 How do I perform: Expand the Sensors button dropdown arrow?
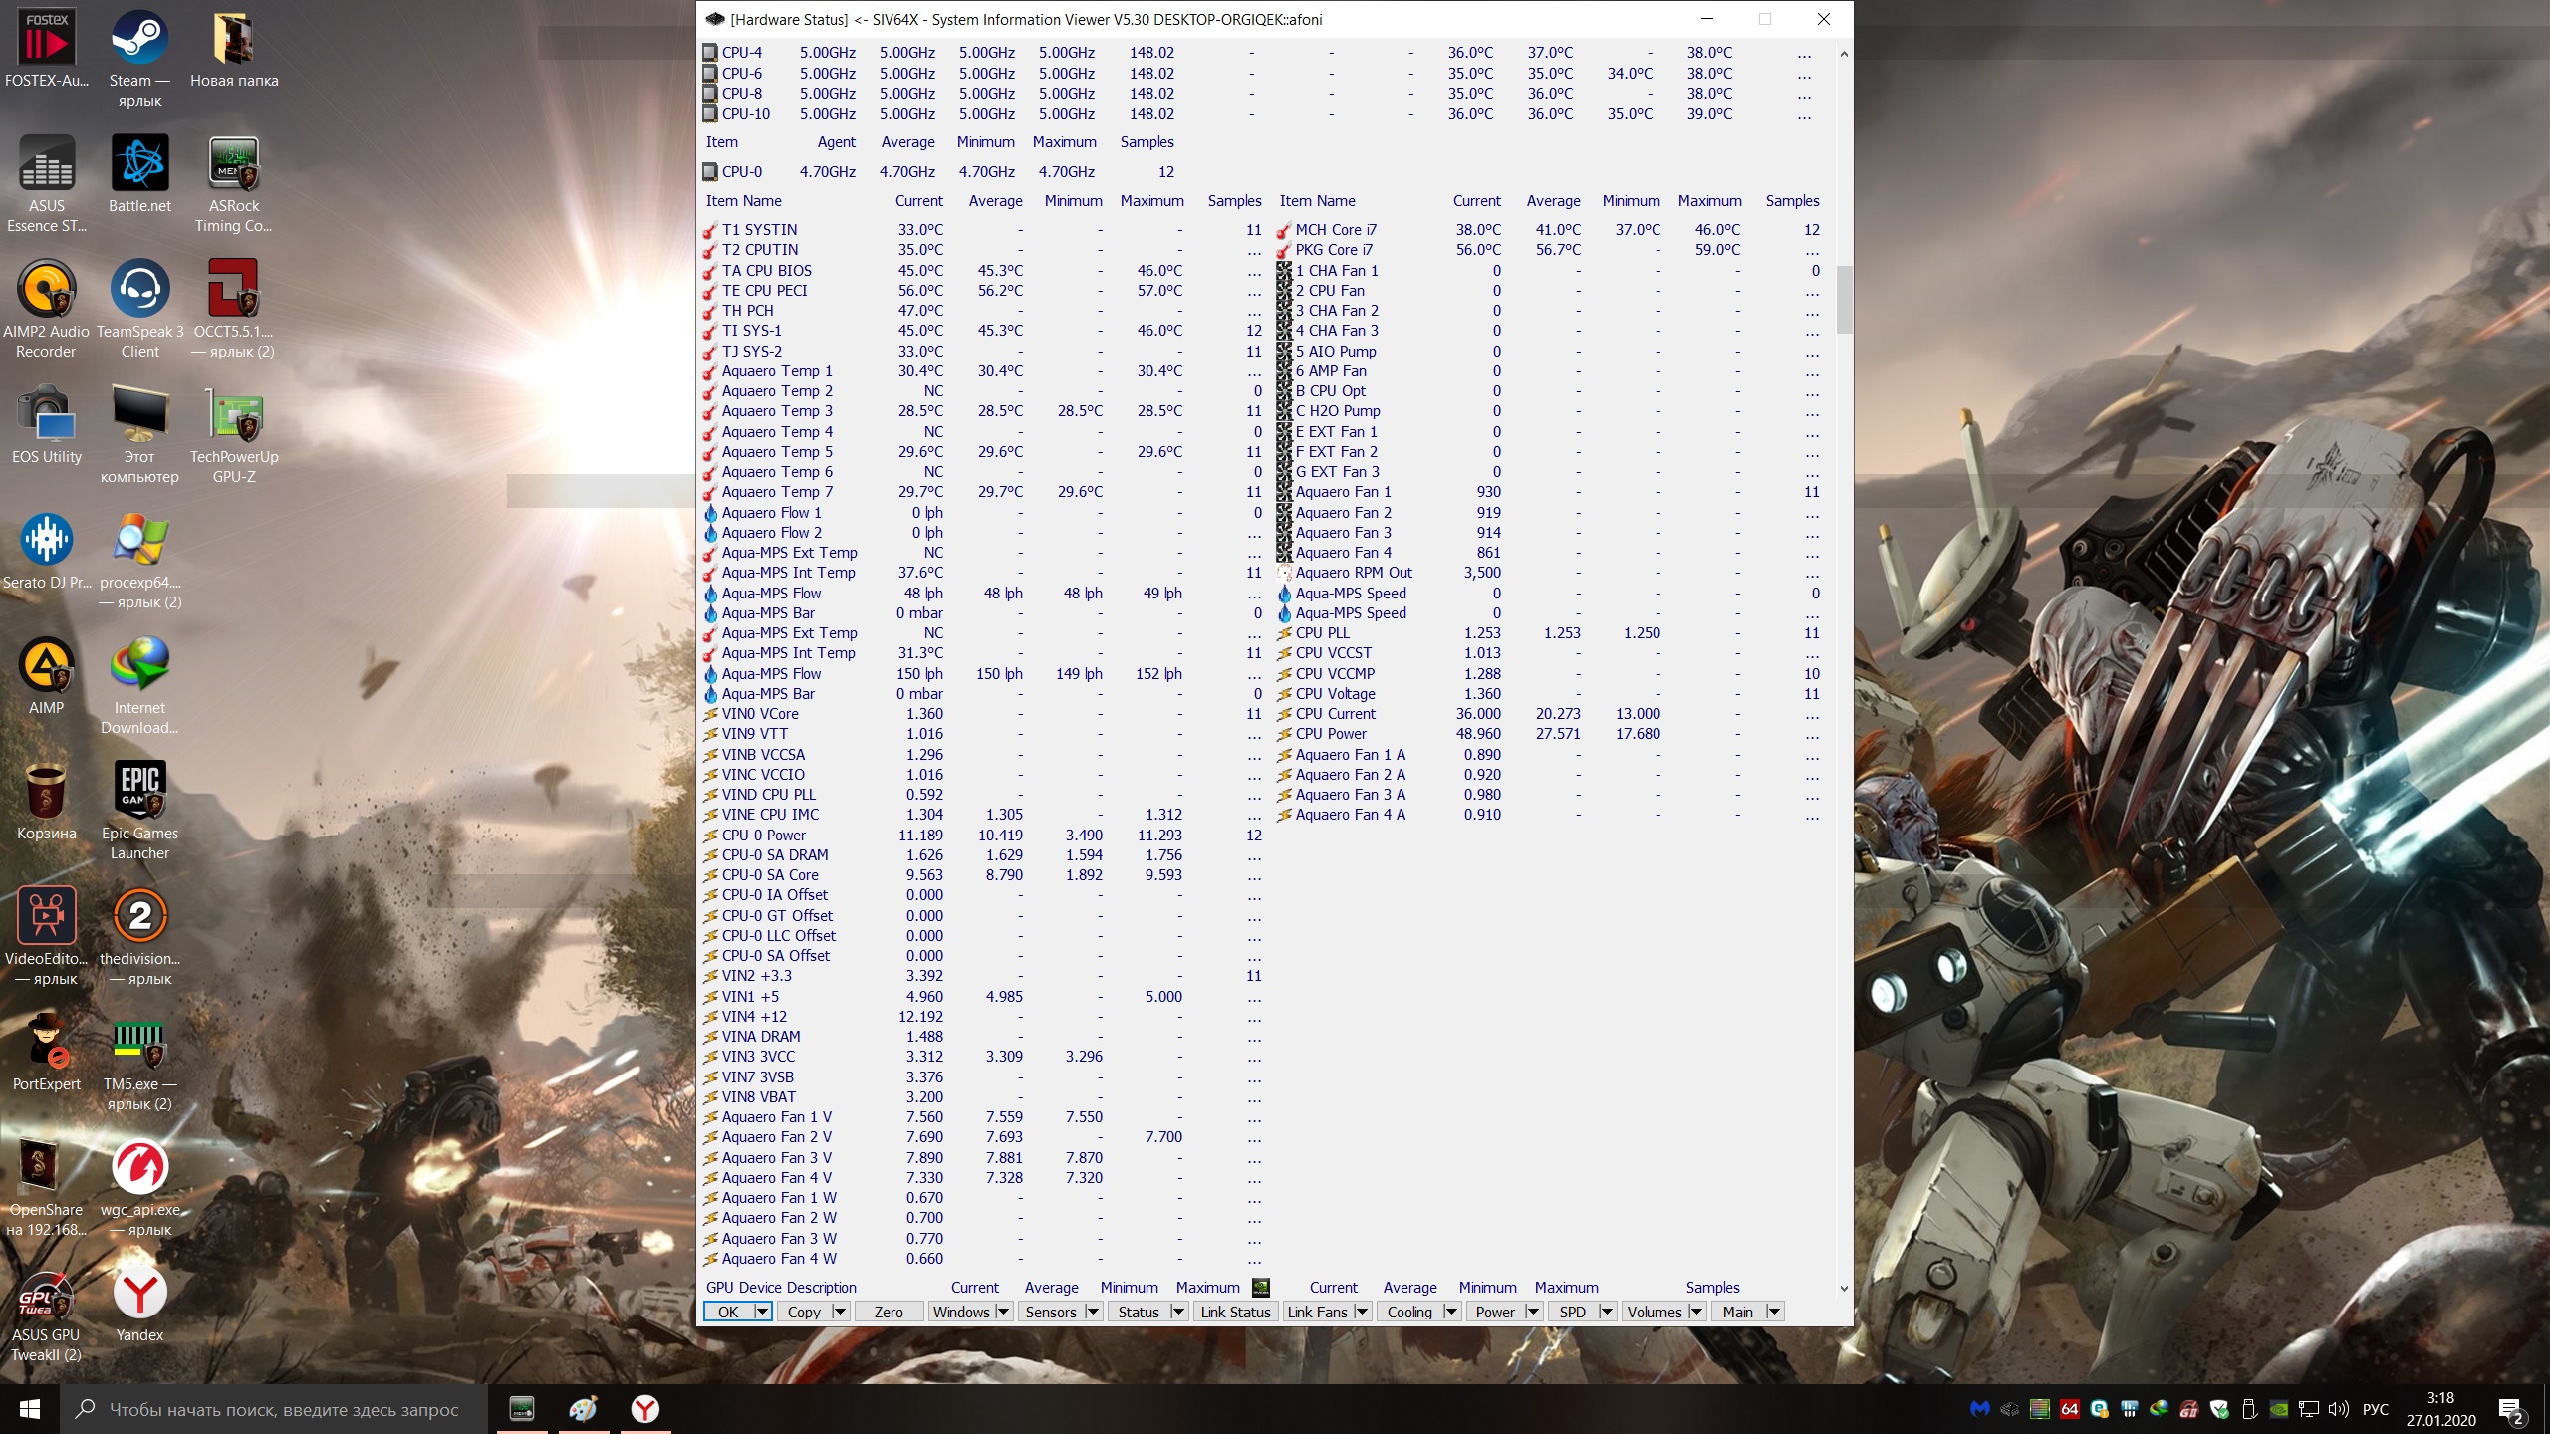pyautogui.click(x=1092, y=1312)
